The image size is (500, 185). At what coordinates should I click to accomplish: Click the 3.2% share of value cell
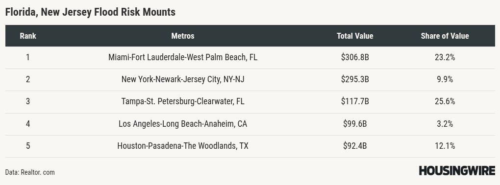click(x=445, y=124)
